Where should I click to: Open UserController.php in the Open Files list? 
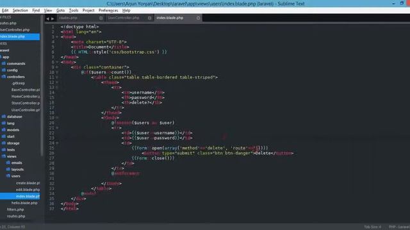click(15, 30)
